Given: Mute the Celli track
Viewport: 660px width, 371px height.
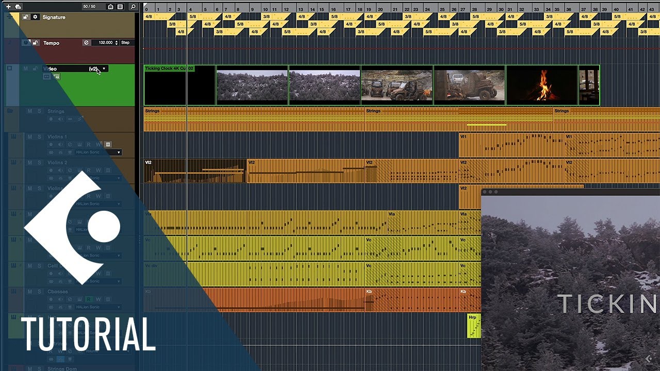Looking at the screenshot, I should coord(29,265).
